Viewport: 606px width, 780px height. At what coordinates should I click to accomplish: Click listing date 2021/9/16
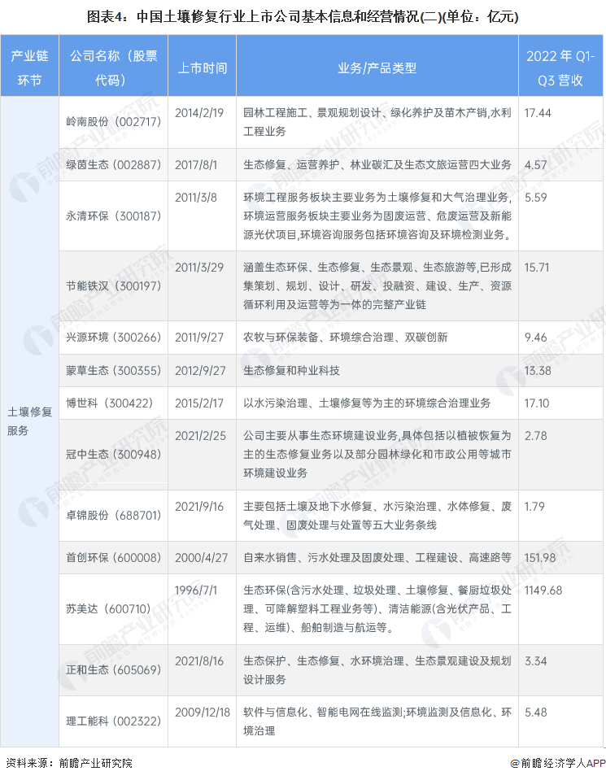tap(199, 507)
